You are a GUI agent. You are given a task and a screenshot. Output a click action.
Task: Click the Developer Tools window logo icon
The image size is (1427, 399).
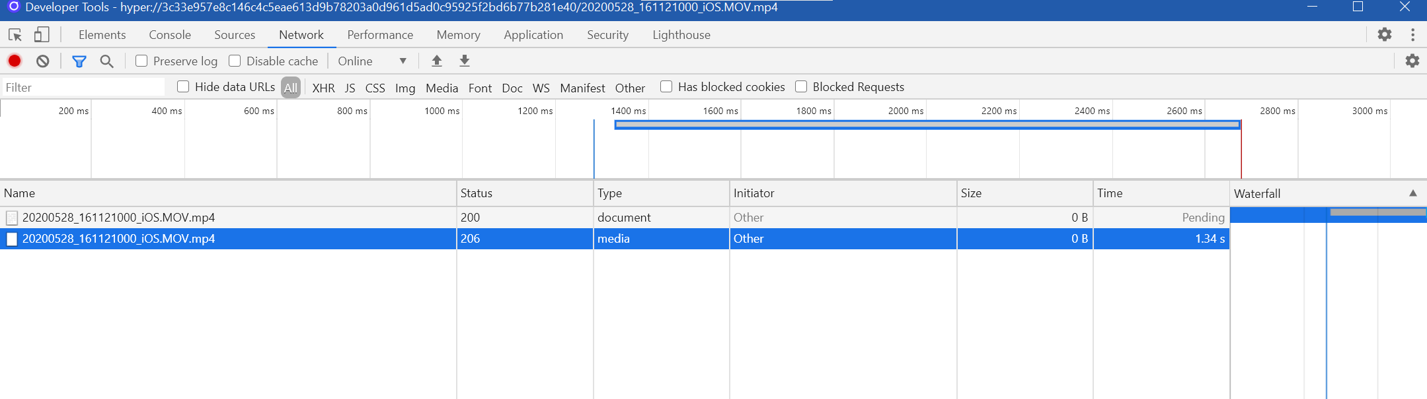click(13, 7)
